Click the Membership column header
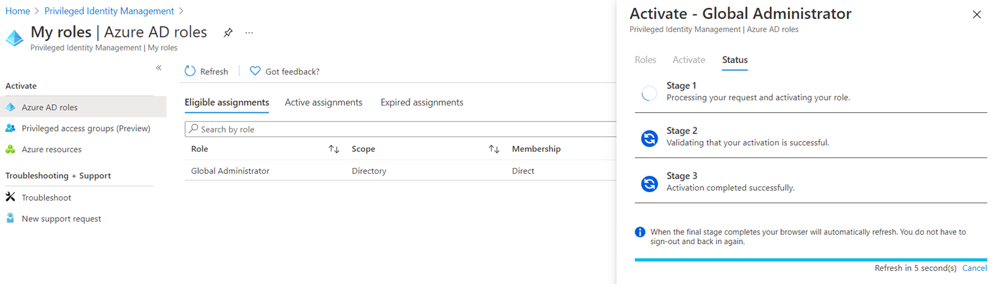 click(x=536, y=149)
